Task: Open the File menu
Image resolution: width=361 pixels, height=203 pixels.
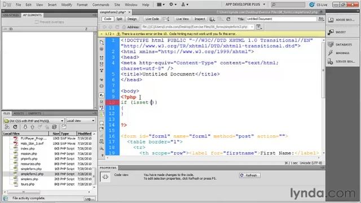Action: tap(18, 5)
